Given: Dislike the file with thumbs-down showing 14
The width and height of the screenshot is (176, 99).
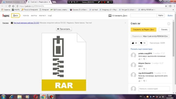Looking at the screenshot, I should 143,43.
